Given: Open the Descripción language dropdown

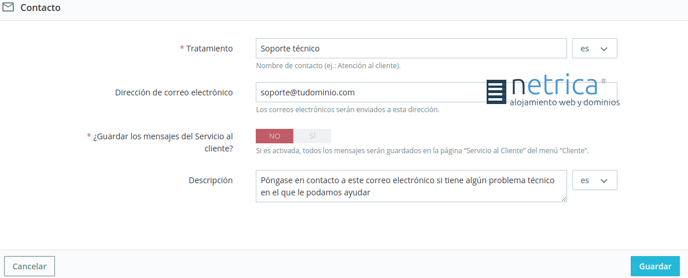Looking at the screenshot, I should coord(594,180).
